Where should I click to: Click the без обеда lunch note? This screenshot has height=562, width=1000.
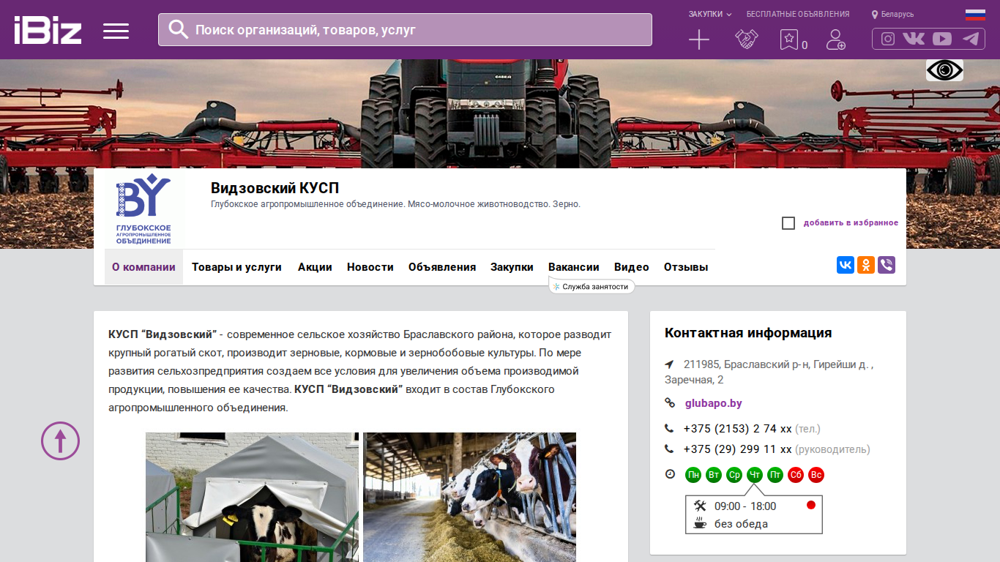pyautogui.click(x=741, y=524)
